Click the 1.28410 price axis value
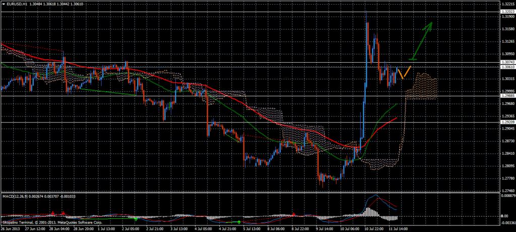Viewport: 516px width, 232px height. tap(508, 154)
